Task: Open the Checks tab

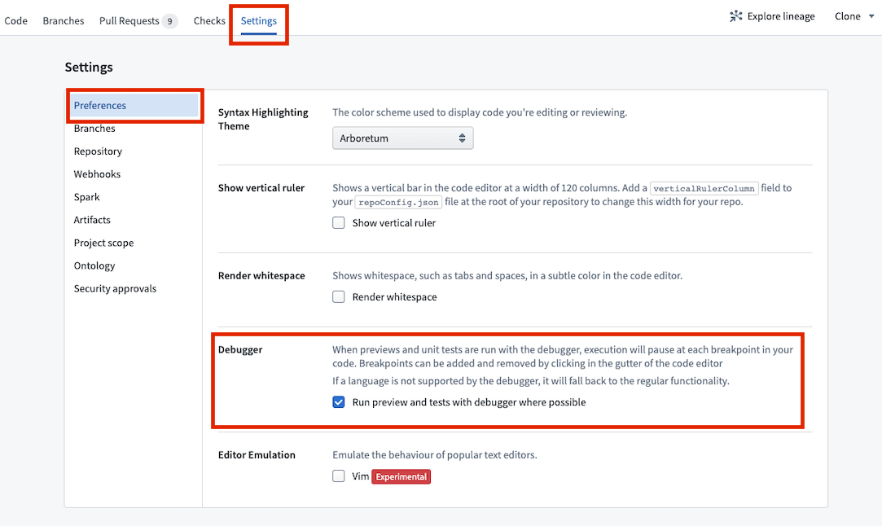Action: click(x=209, y=21)
